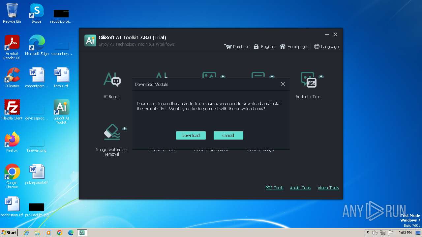Select the bechristian.rtf file
The height and width of the screenshot is (237, 422).
coord(12,207)
